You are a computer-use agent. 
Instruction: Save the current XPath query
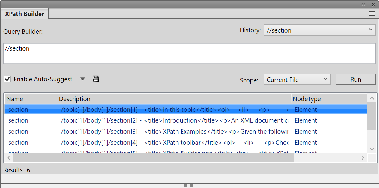(96, 79)
